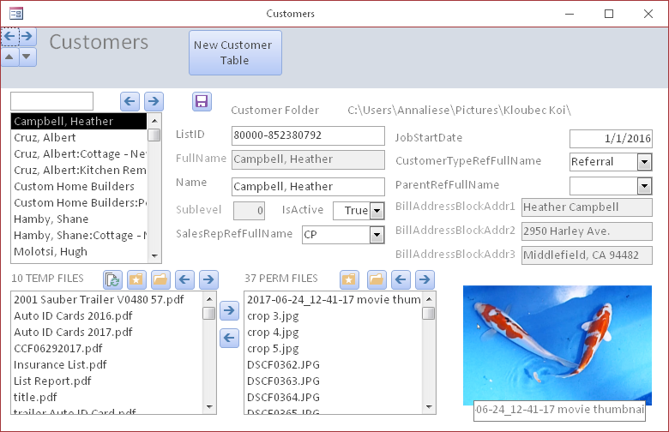Click the customer search text box
The image size is (669, 432).
pos(51,101)
